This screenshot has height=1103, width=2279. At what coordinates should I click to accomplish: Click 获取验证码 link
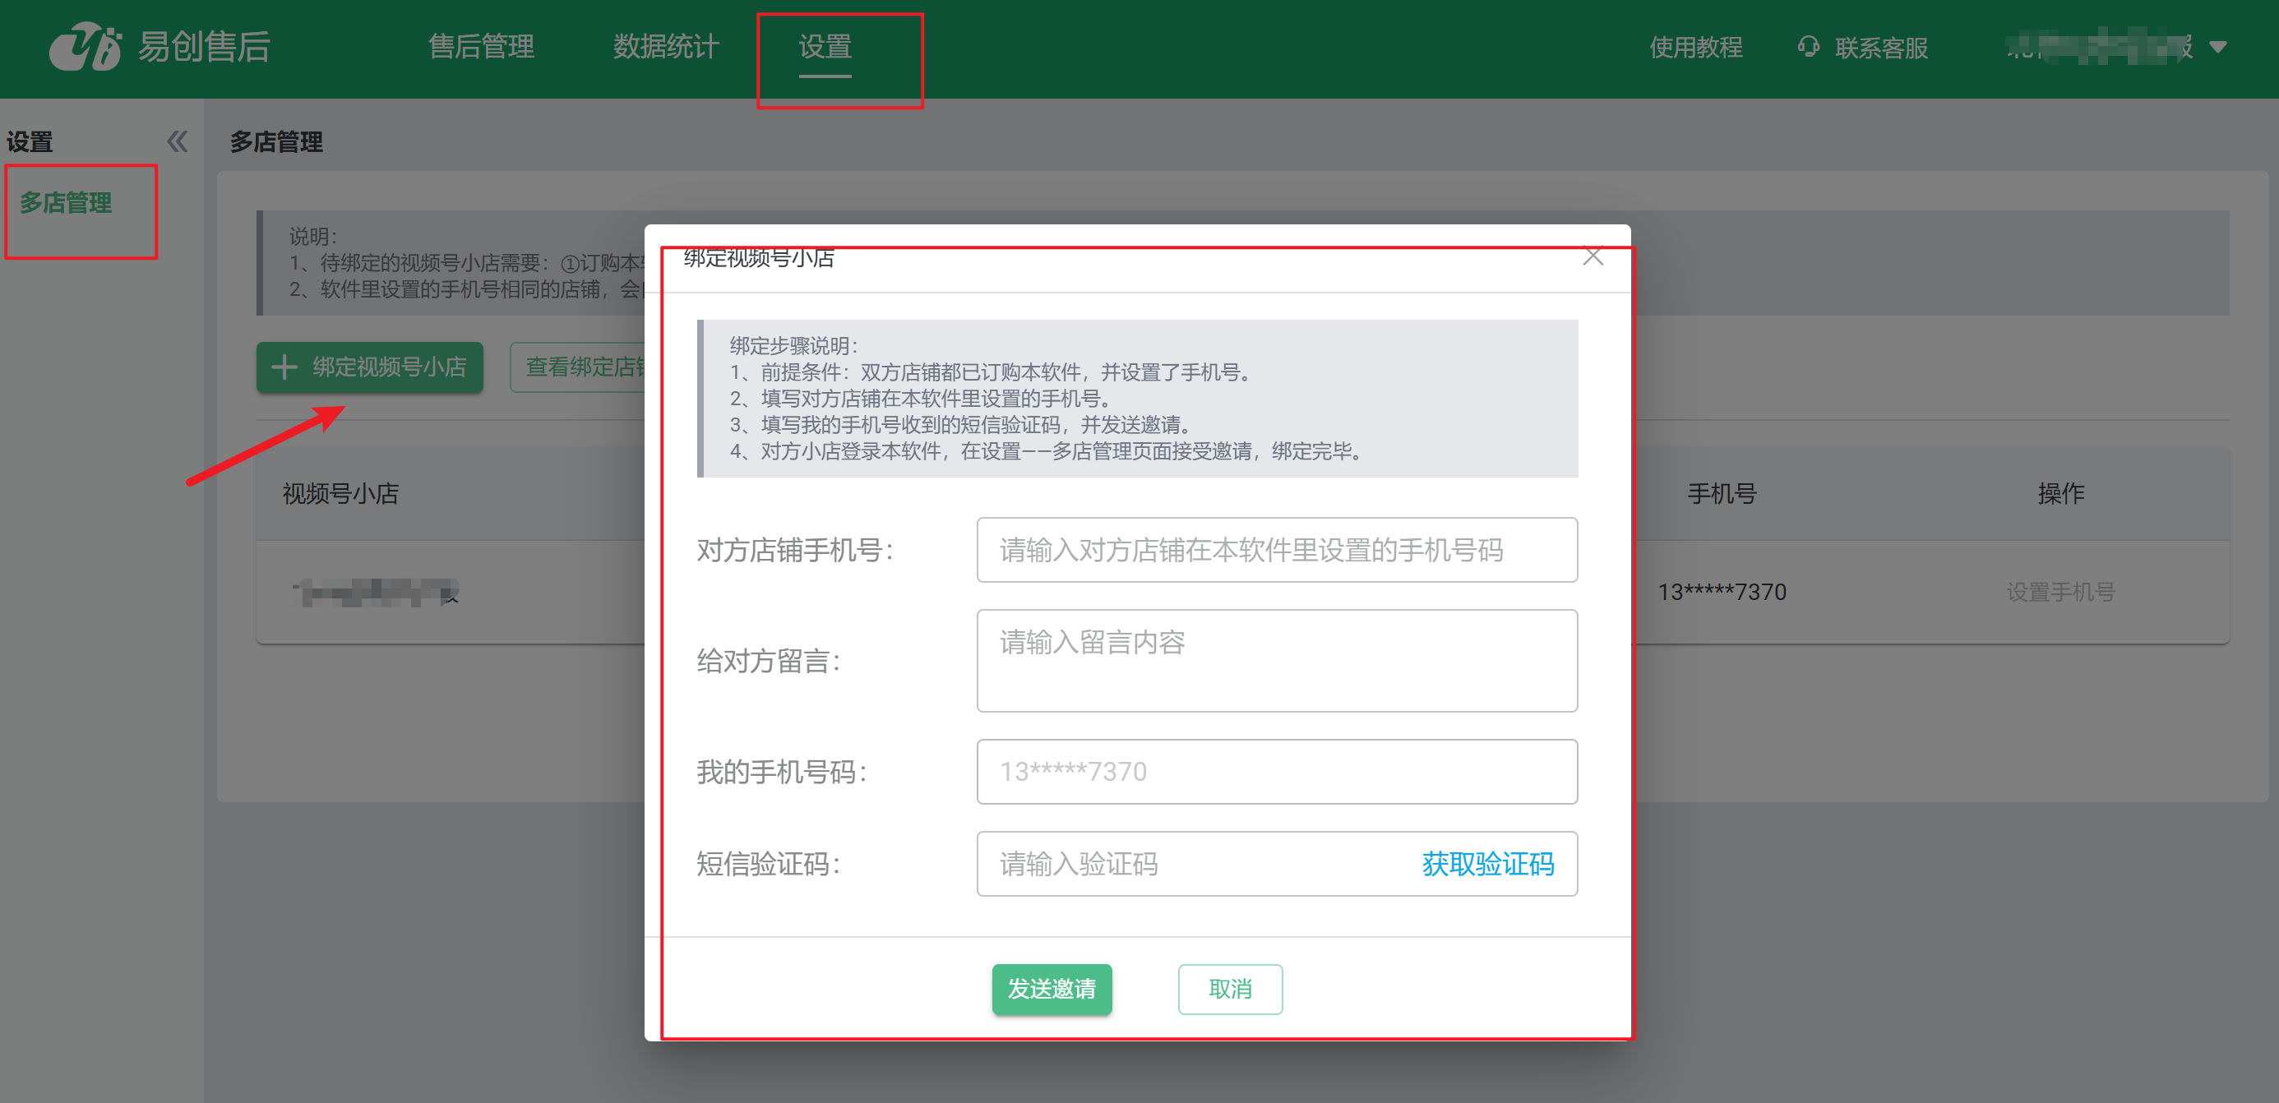click(x=1487, y=863)
